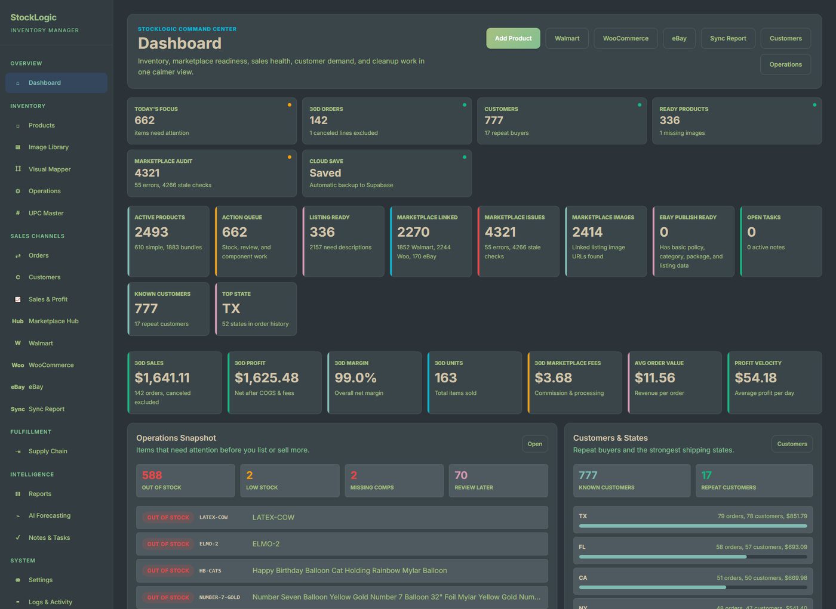Go to Visual Mapper

tap(56, 169)
